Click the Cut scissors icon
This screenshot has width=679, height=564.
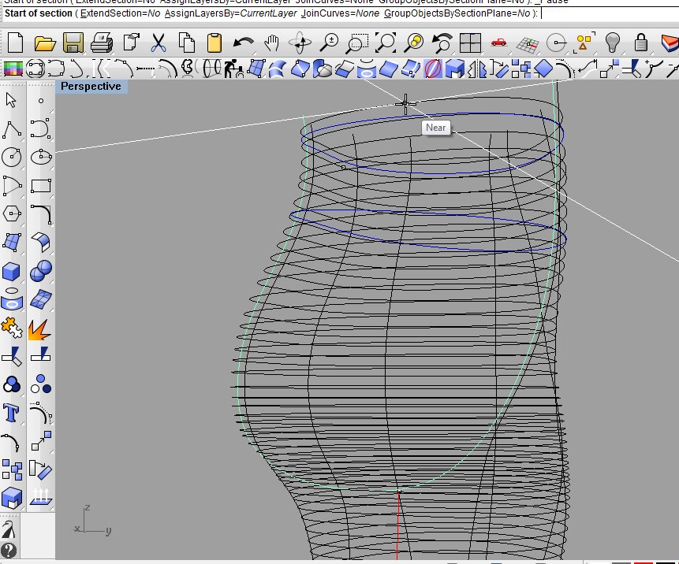[159, 43]
